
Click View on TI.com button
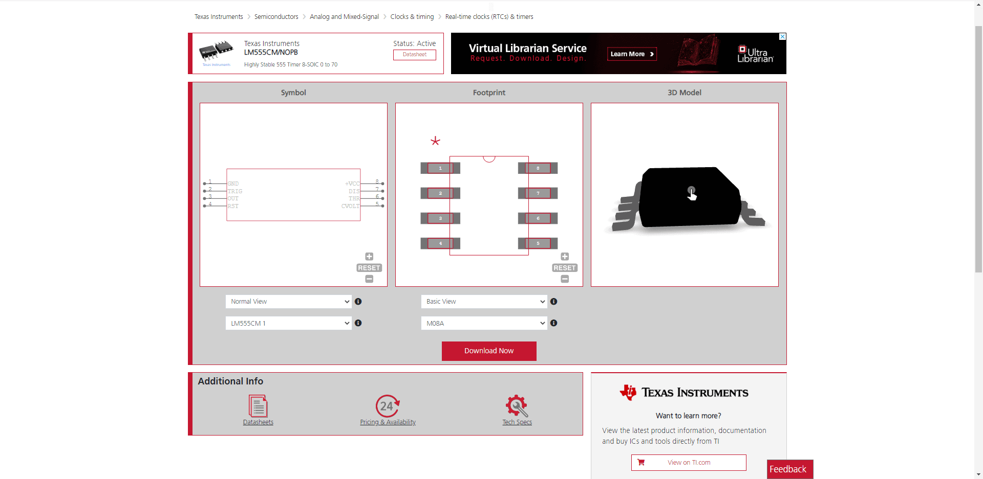[x=689, y=463]
